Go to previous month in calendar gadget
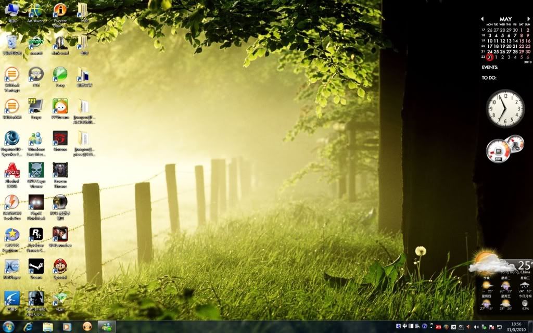The height and width of the screenshot is (333, 533). pos(483,19)
